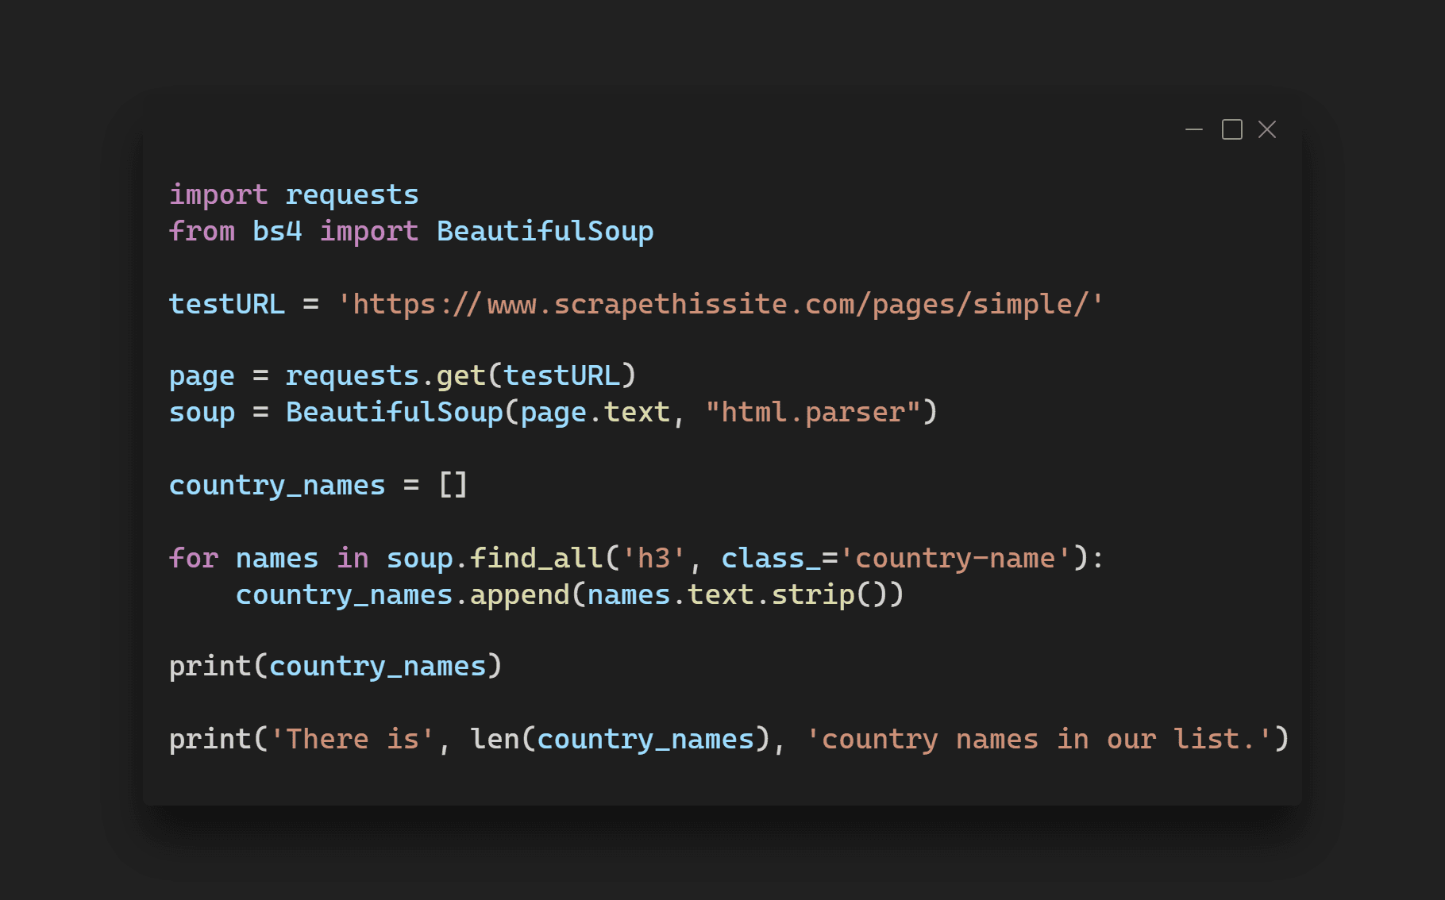Click the scrapethissite.com URL string

(719, 304)
